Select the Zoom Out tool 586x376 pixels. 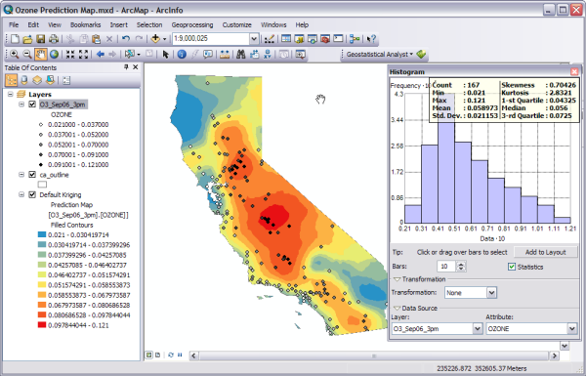point(27,55)
